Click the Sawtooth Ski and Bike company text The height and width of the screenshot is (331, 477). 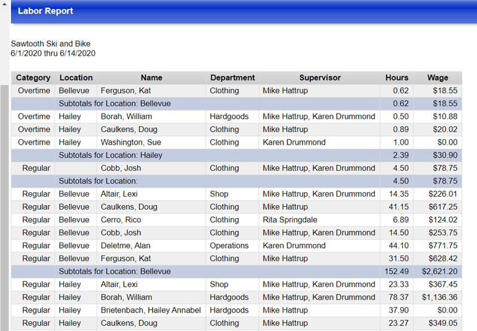pyautogui.click(x=51, y=44)
